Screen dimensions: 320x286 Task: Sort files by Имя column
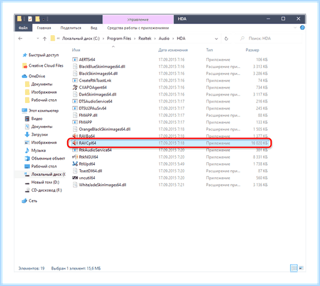tap(76, 50)
